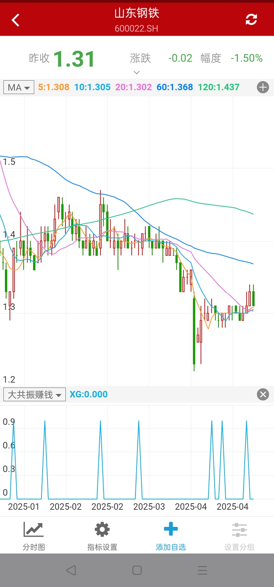Screen dimensions: 274x587
Task: Tap the stock name 山东钢铁
Action: [x=137, y=13]
